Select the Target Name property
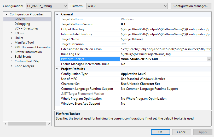The width and height of the screenshot is (214, 137). pos(70,39)
